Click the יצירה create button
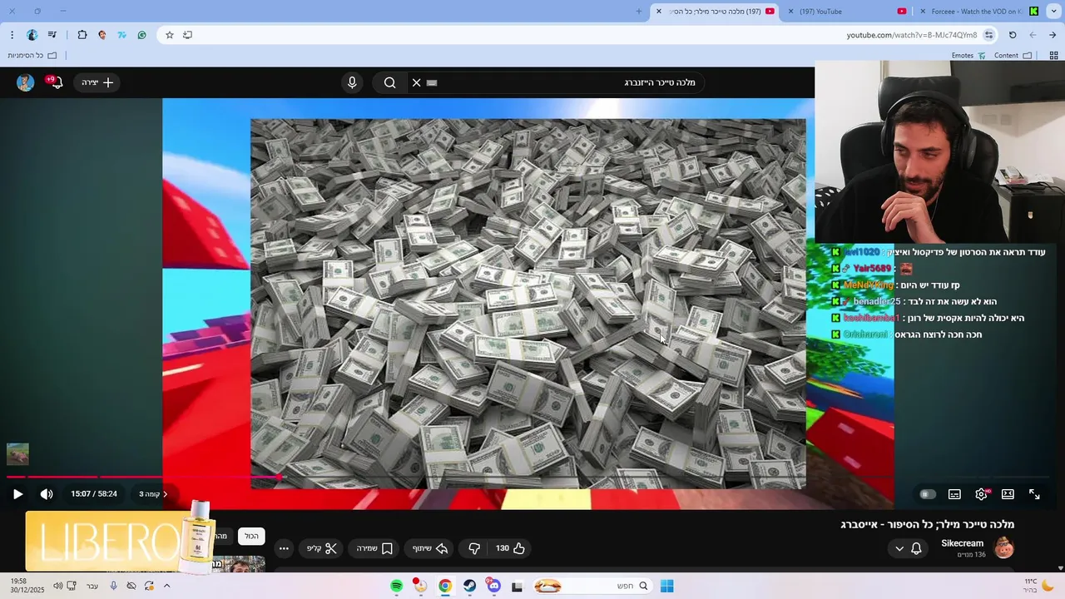This screenshot has height=599, width=1065. pyautogui.click(x=97, y=82)
